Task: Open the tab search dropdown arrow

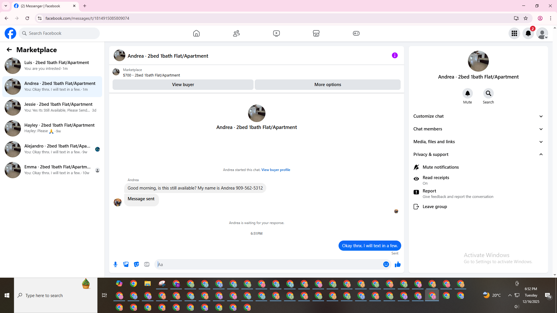Action: [x=6, y=6]
